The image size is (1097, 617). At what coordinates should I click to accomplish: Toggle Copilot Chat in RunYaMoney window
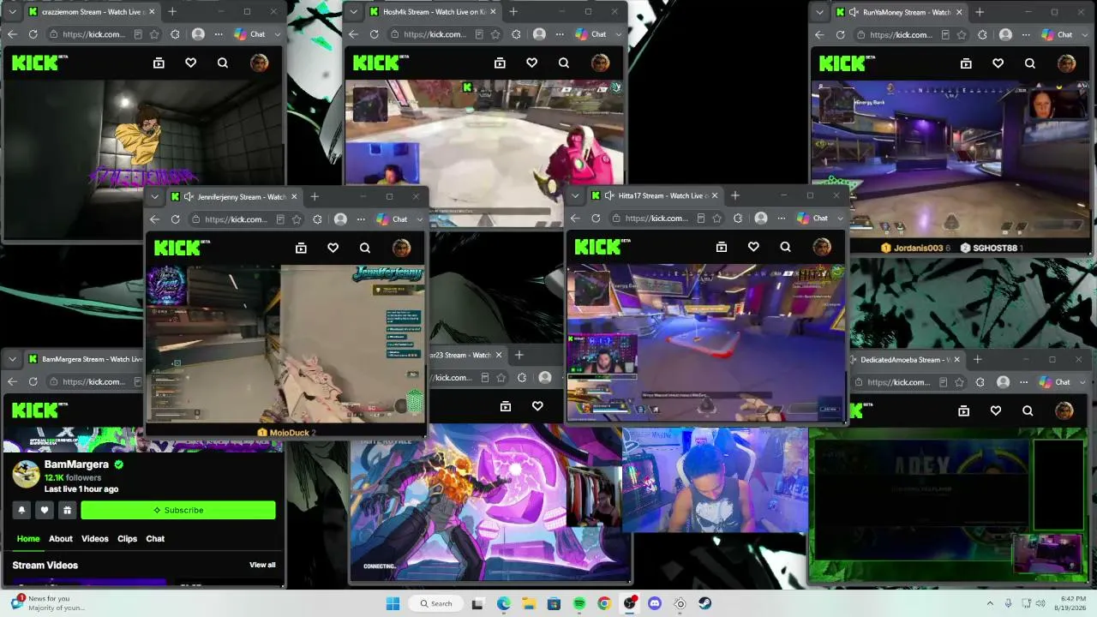[x=1058, y=34]
